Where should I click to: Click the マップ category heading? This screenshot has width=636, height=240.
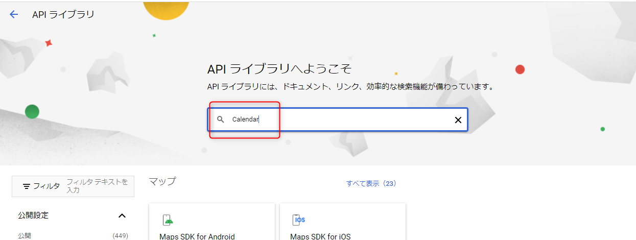click(x=162, y=181)
